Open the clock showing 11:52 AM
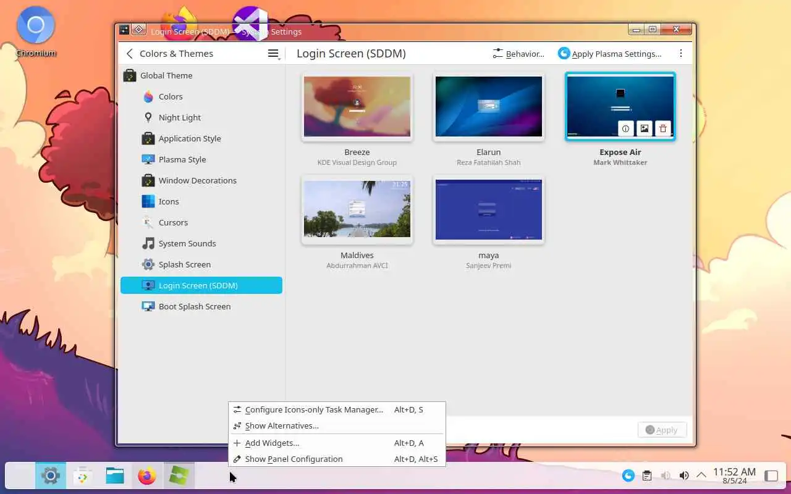This screenshot has height=494, width=791. (734, 475)
